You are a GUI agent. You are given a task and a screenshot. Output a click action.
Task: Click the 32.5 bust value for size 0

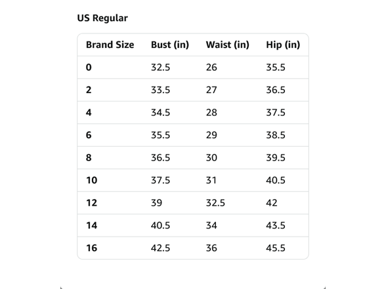pos(160,67)
